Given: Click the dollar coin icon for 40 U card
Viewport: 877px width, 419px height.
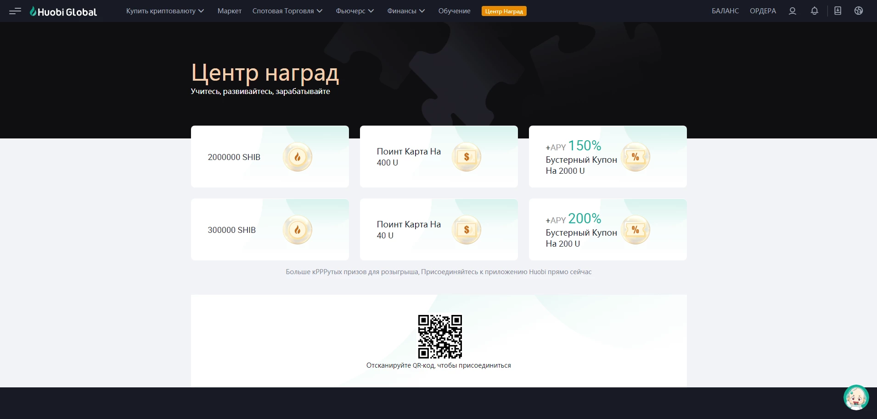Looking at the screenshot, I should click(467, 230).
